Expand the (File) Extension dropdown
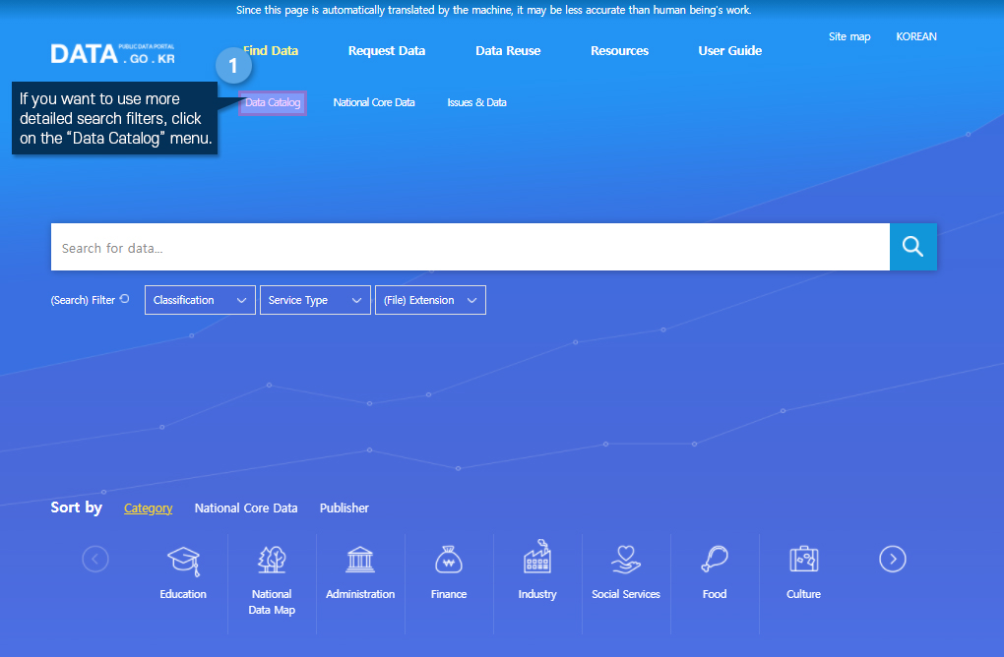The height and width of the screenshot is (657, 1004). [430, 300]
